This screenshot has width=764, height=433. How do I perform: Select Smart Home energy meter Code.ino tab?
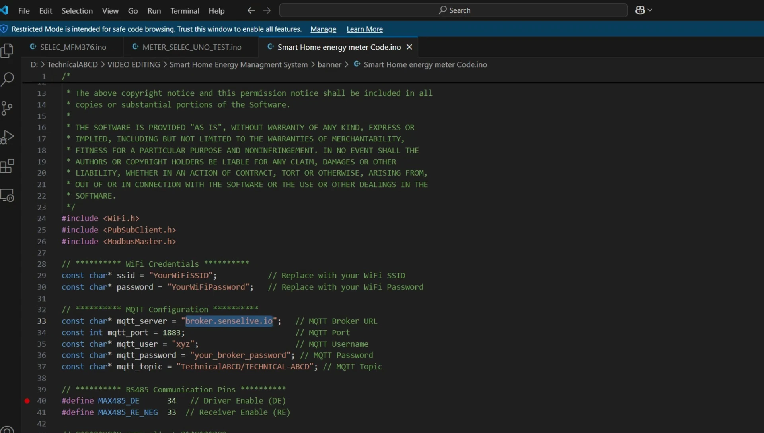[339, 47]
